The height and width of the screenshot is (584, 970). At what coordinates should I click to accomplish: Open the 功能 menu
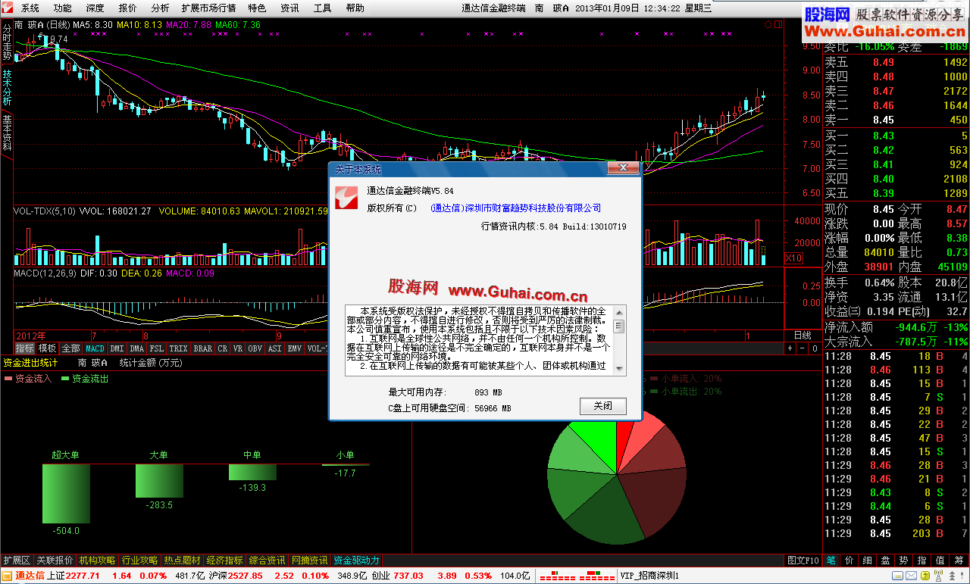coord(62,8)
